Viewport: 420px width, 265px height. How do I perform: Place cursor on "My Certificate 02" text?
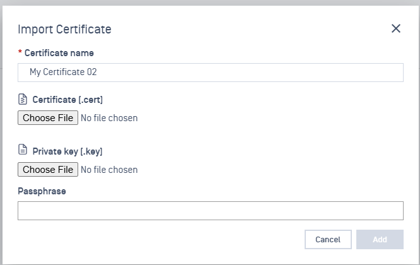[x=63, y=73]
